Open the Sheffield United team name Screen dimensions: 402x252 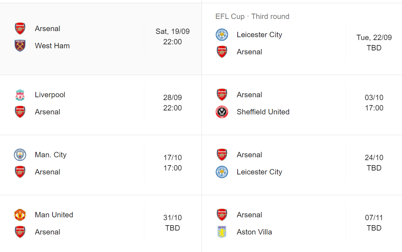tap(263, 112)
